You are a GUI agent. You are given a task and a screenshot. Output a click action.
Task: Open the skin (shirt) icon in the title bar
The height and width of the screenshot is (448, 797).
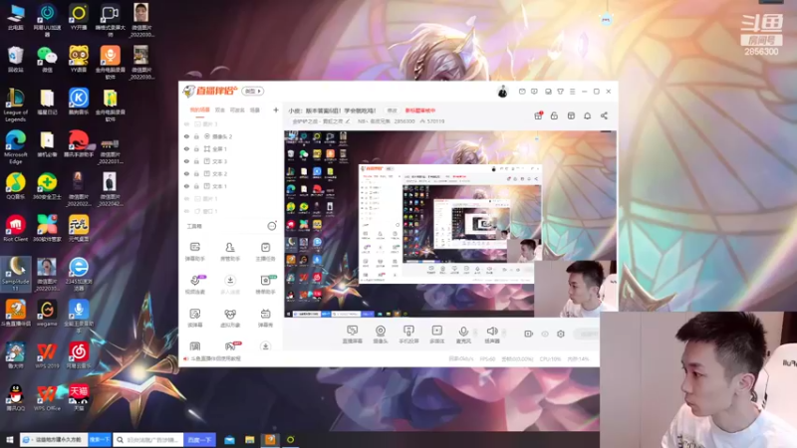click(x=560, y=92)
